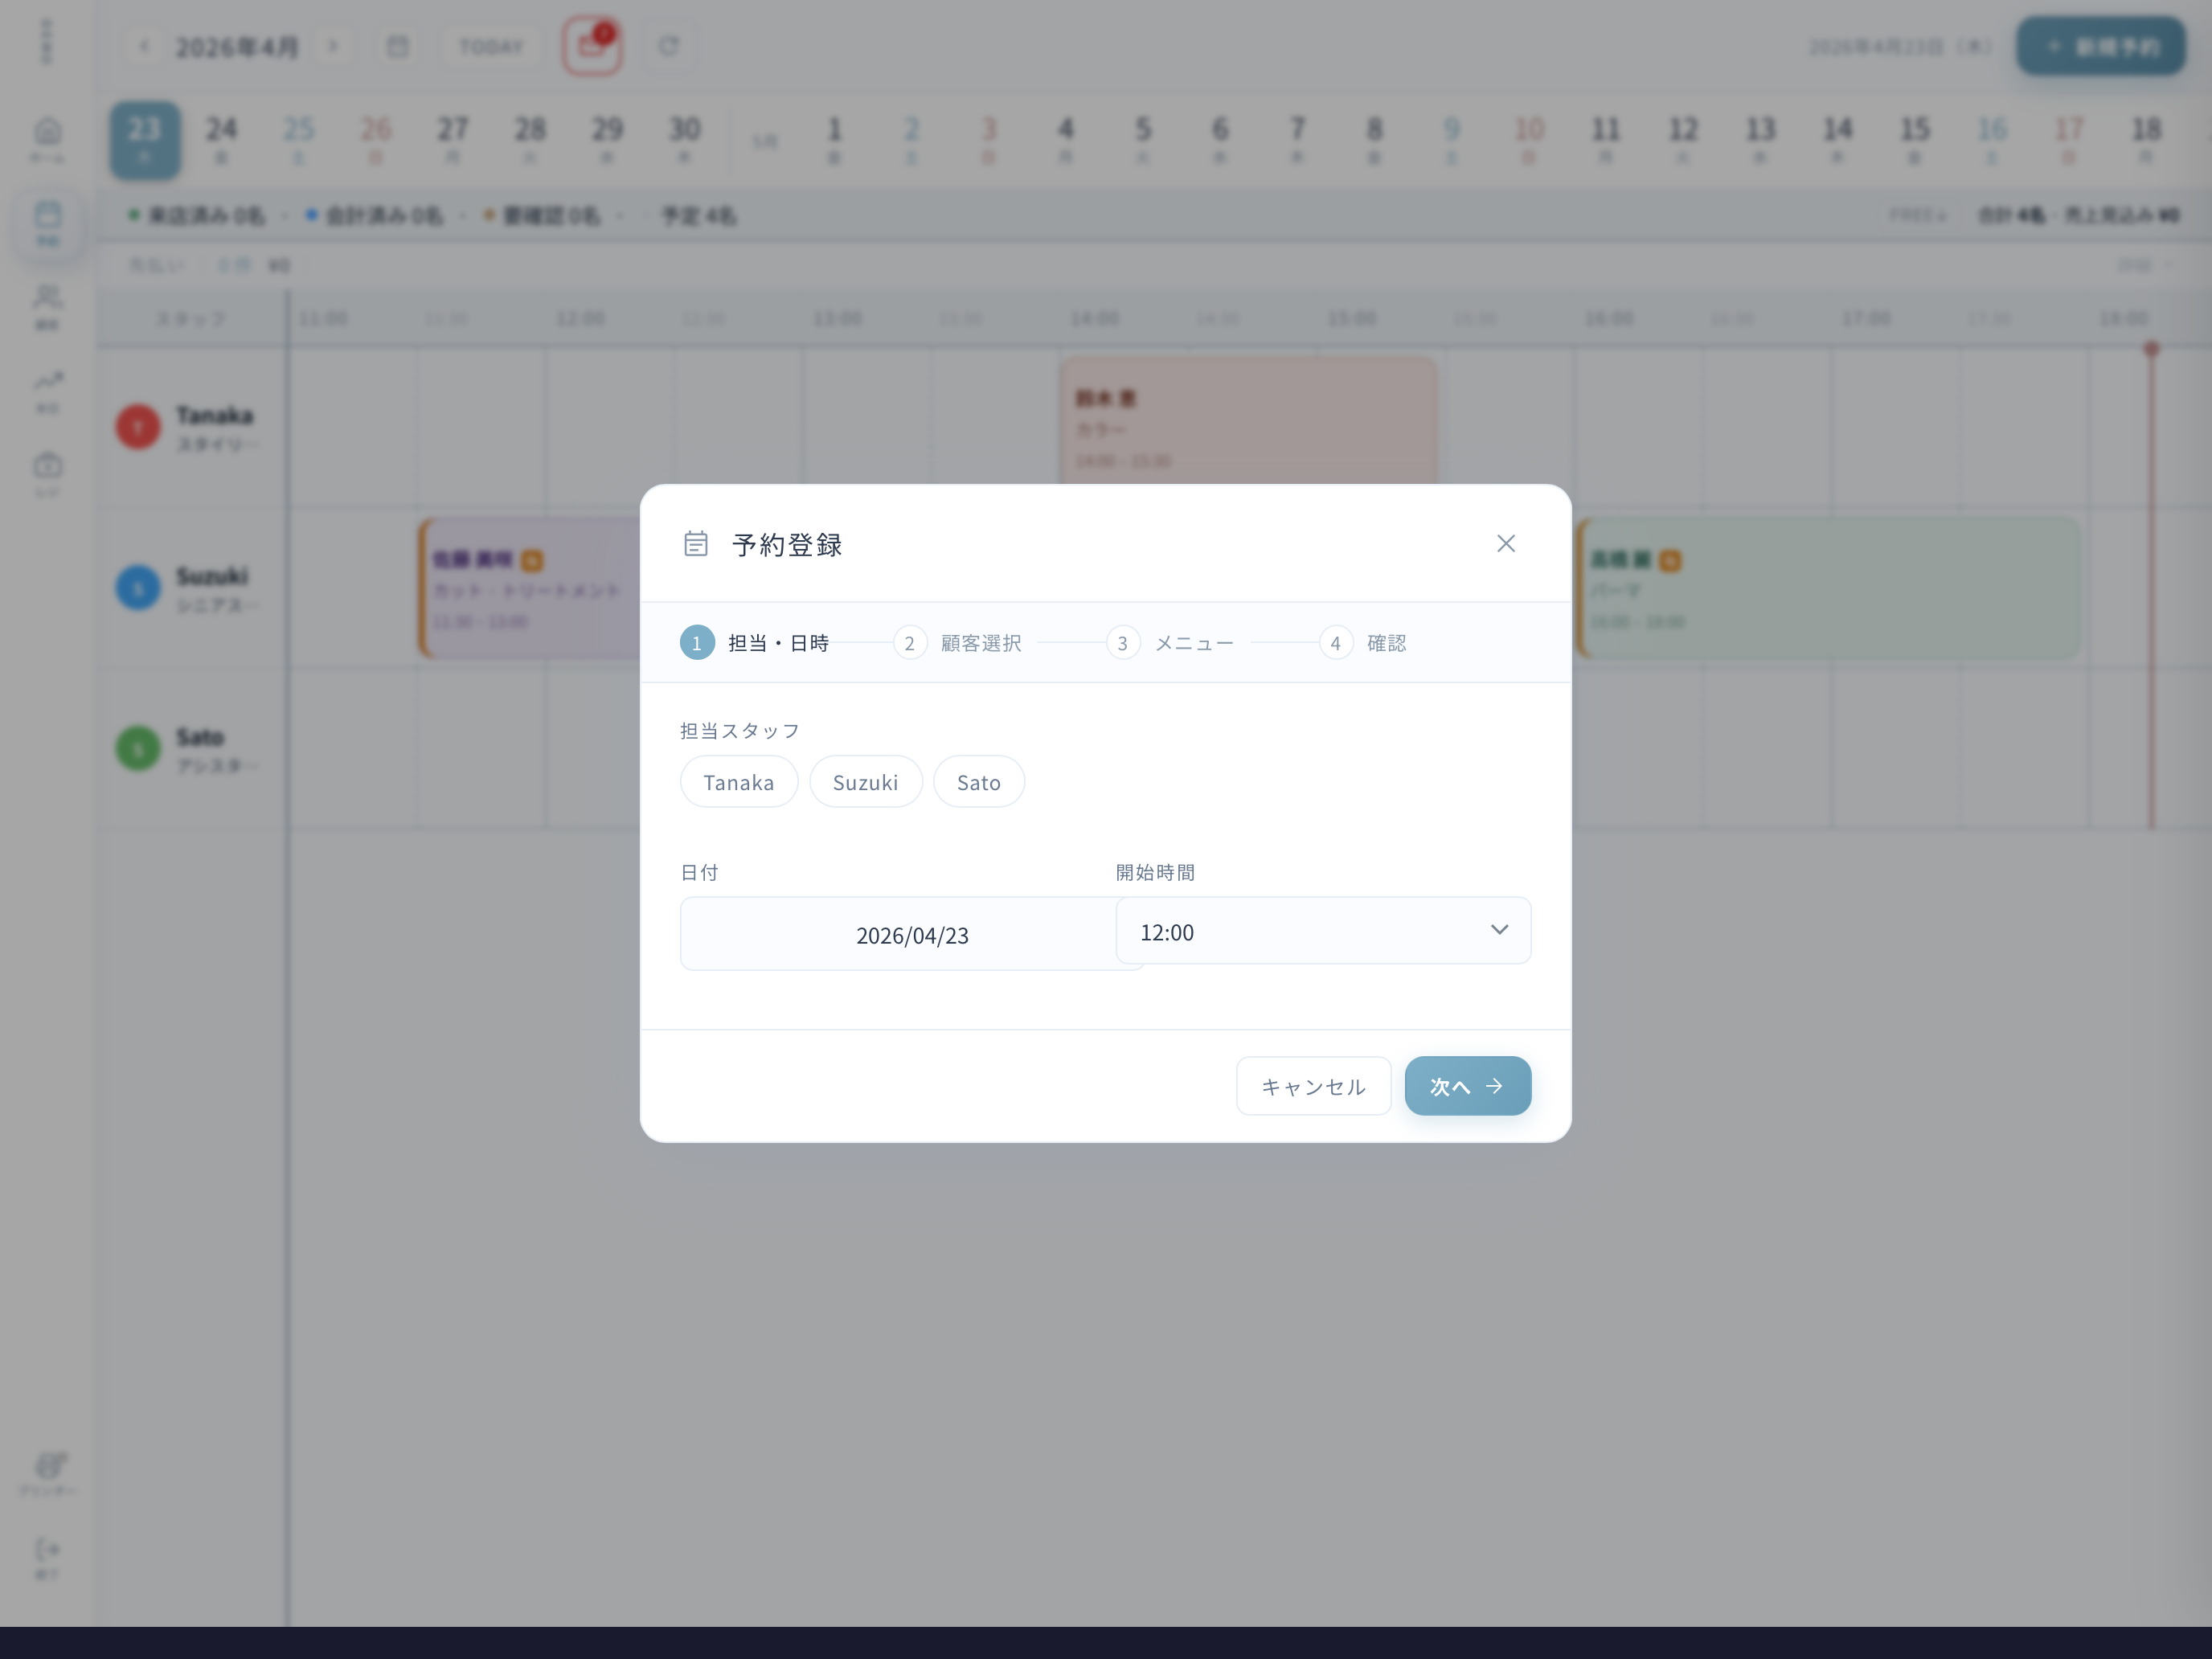Jump to step 2 顧客選択
The image size is (2212, 1659).
[x=958, y=643]
